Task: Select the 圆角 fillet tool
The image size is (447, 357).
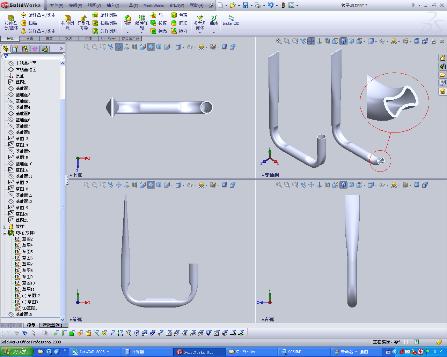Action: [127, 20]
